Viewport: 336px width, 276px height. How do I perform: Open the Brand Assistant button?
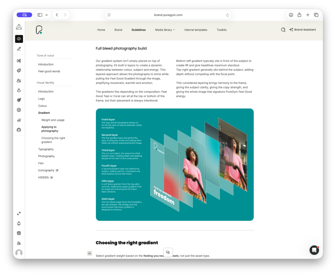coord(302,30)
